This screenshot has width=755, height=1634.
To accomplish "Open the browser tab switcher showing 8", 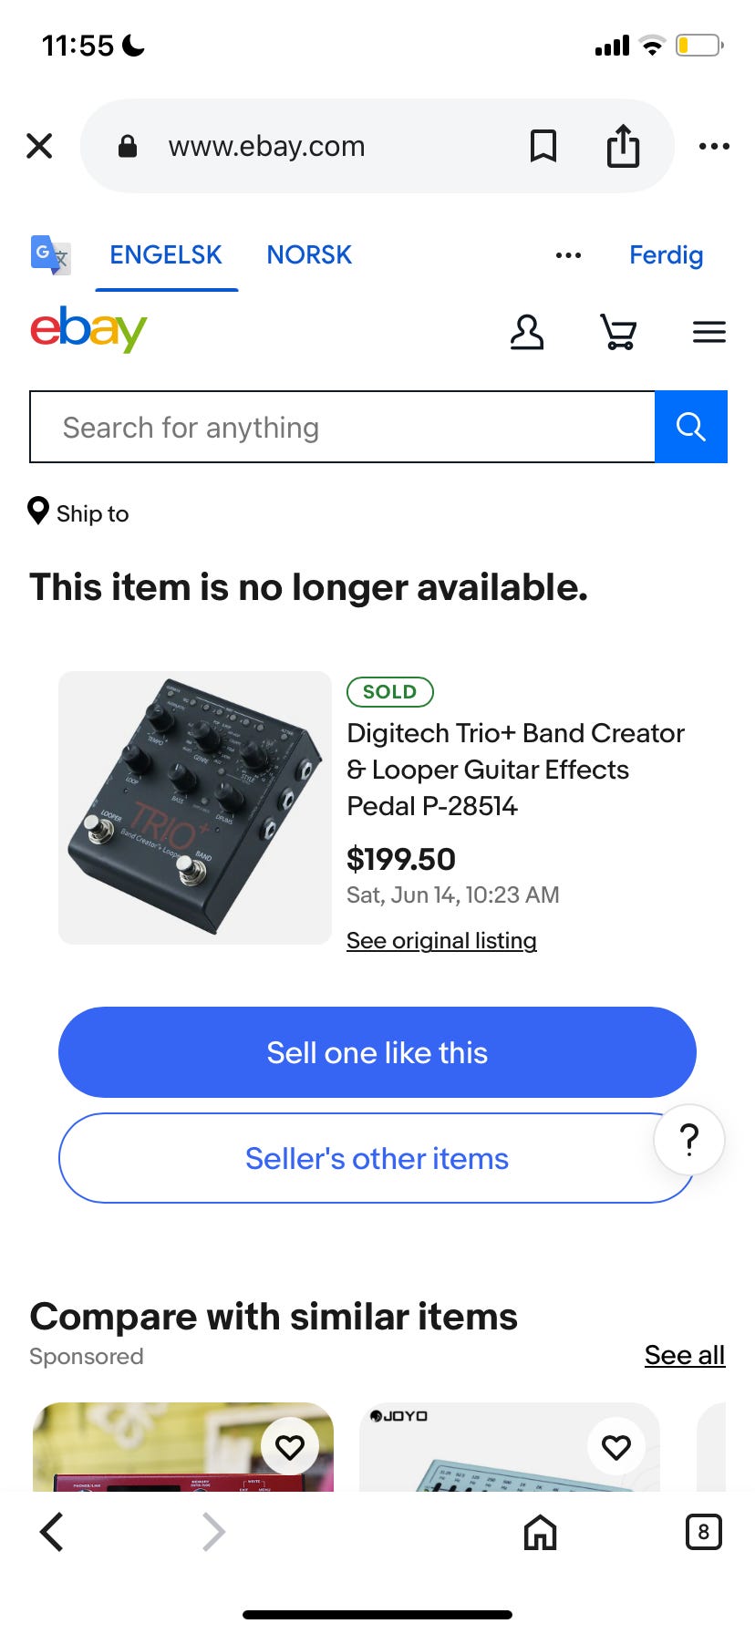I will 703,1532.
